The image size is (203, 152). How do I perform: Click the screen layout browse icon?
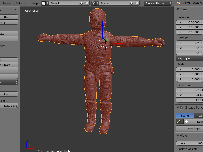coord(44,3)
